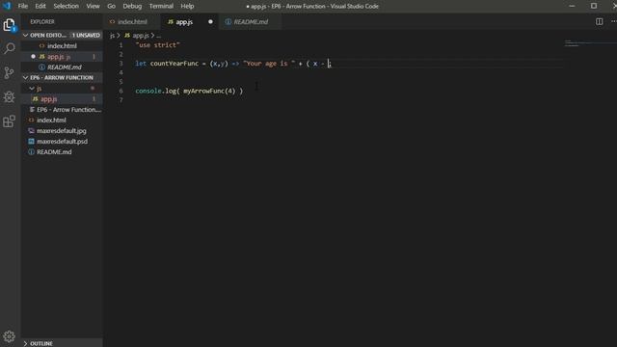Open the Help menu
This screenshot has width=617, height=347.
(187, 6)
